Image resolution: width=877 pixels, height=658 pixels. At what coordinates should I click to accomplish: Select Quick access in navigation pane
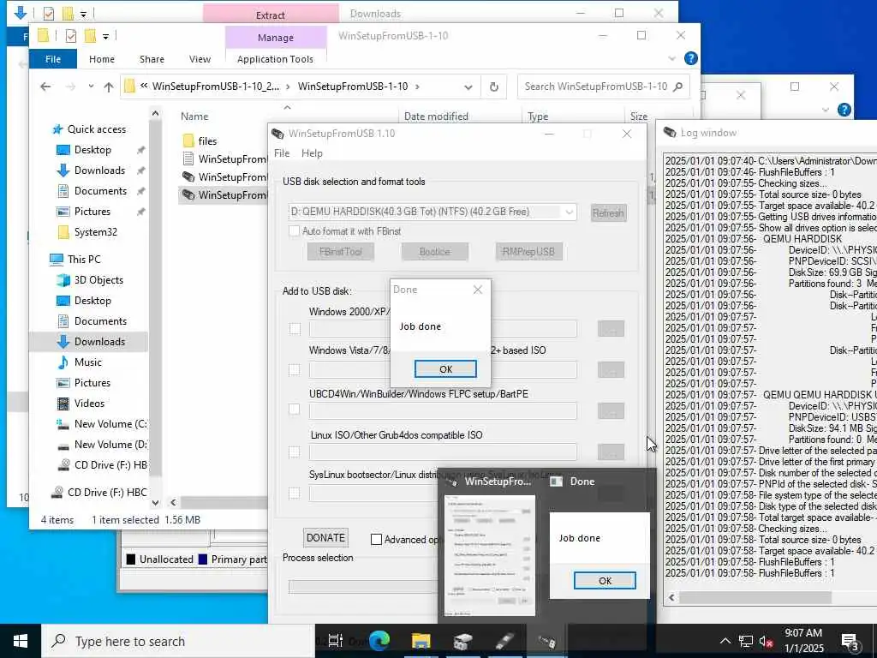(x=96, y=129)
